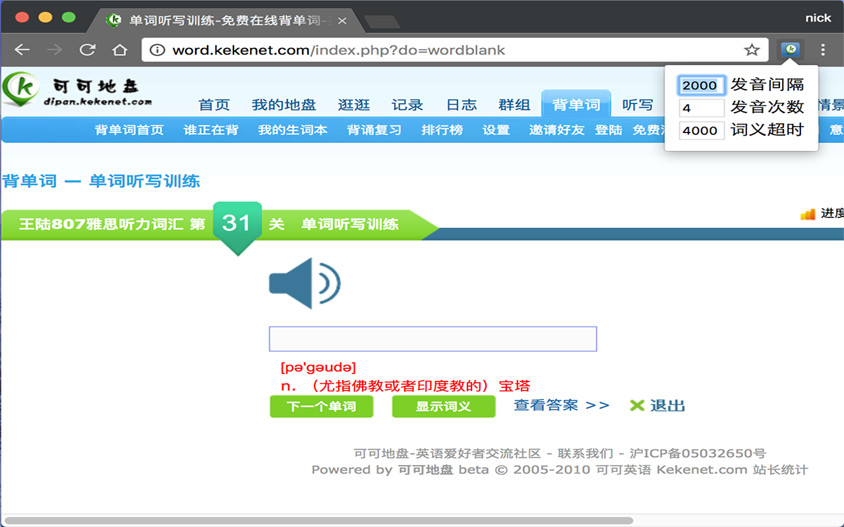Open 背诵复习 in the submenu

pos(375,130)
